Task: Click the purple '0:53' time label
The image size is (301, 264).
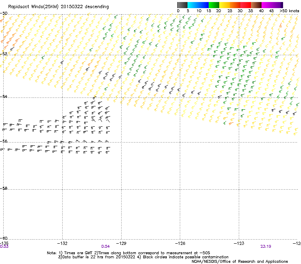Action: [x=4, y=247]
